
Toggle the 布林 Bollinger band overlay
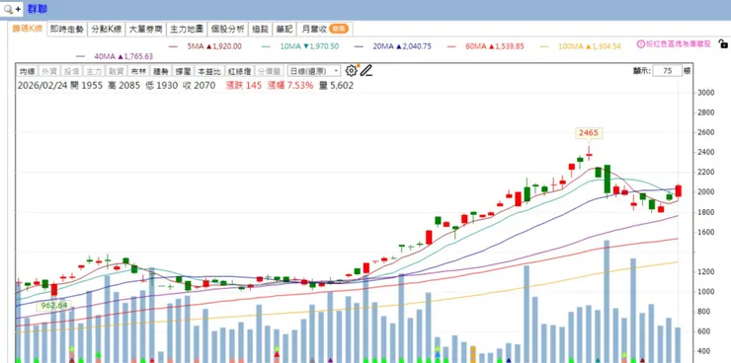pyautogui.click(x=138, y=71)
